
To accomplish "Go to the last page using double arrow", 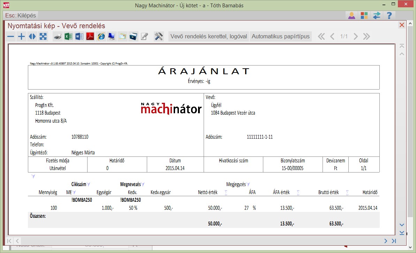I will [366, 37].
